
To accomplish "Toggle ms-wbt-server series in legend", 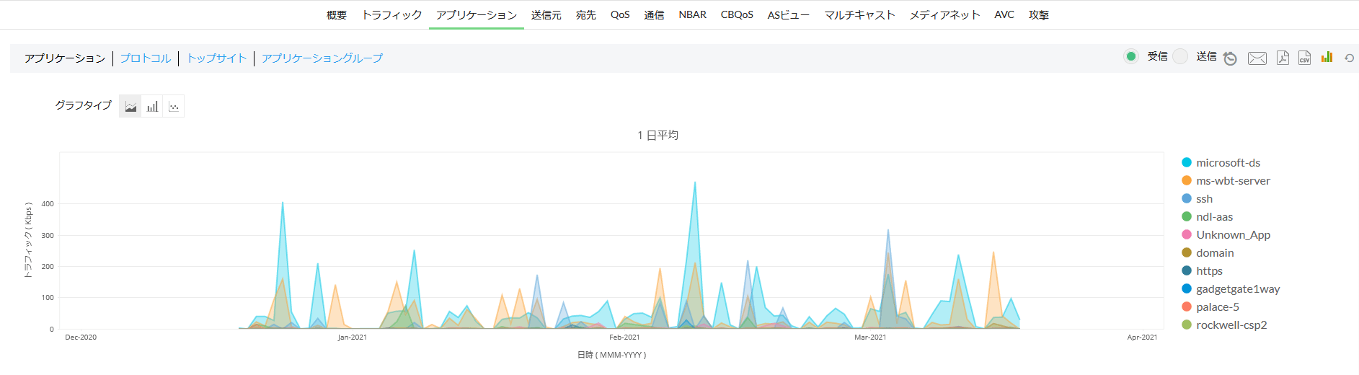I will (x=1233, y=181).
